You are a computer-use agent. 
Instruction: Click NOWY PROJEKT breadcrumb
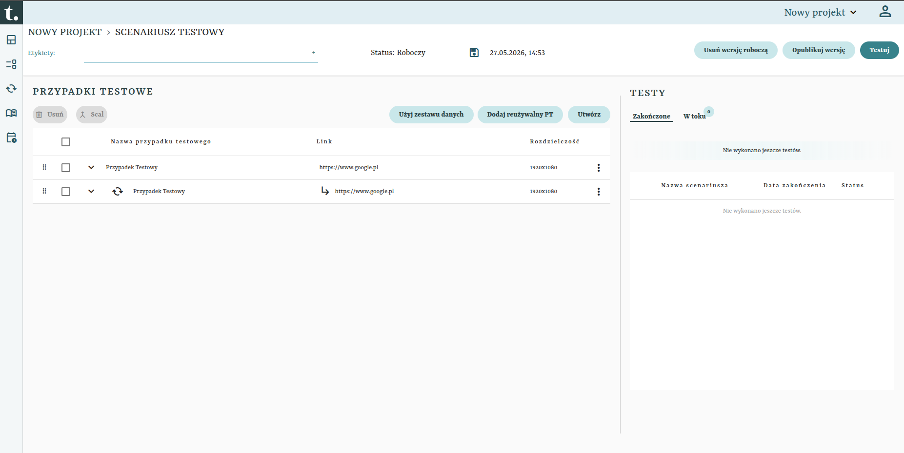[x=65, y=32]
